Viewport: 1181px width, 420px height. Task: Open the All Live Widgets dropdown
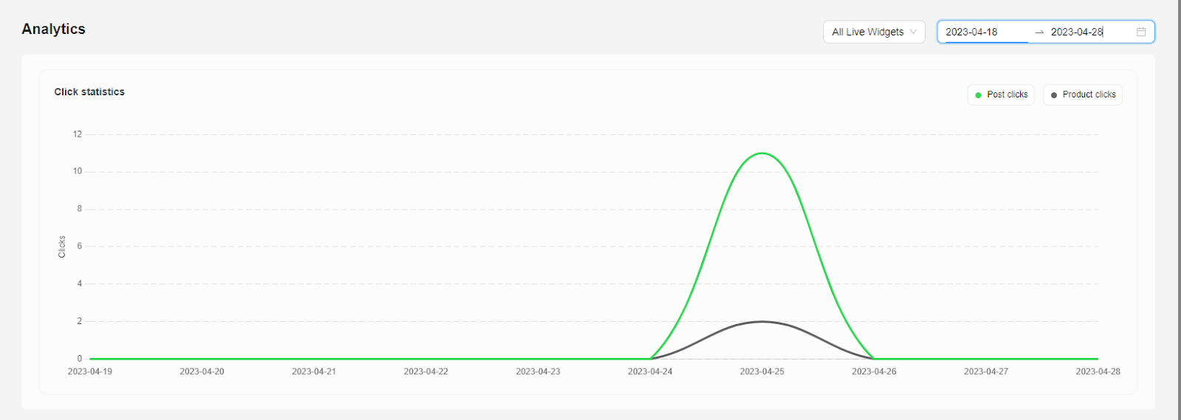click(874, 32)
